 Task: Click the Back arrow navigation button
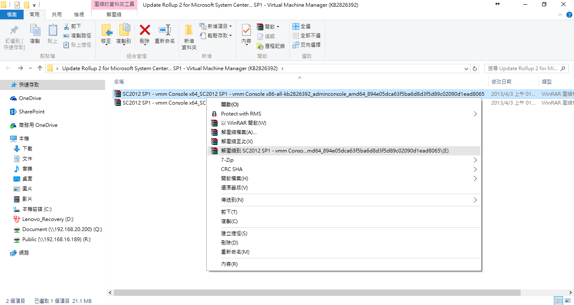click(8, 68)
